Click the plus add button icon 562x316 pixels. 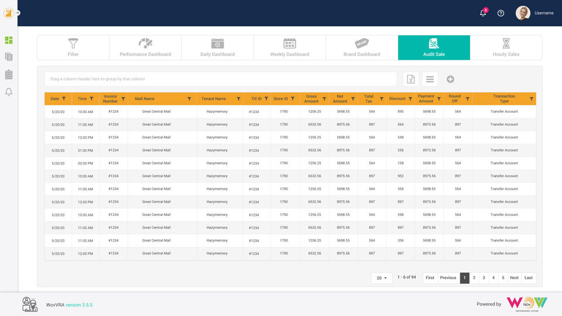[450, 79]
